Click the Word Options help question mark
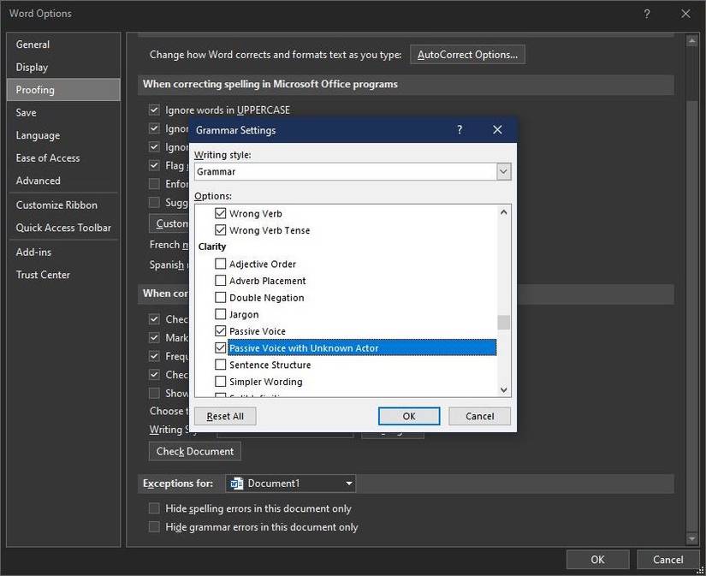This screenshot has height=576, width=706. point(646,14)
